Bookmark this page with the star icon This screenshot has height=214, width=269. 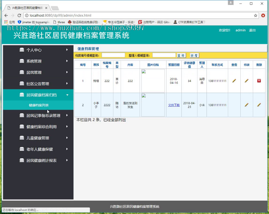coord(256,15)
